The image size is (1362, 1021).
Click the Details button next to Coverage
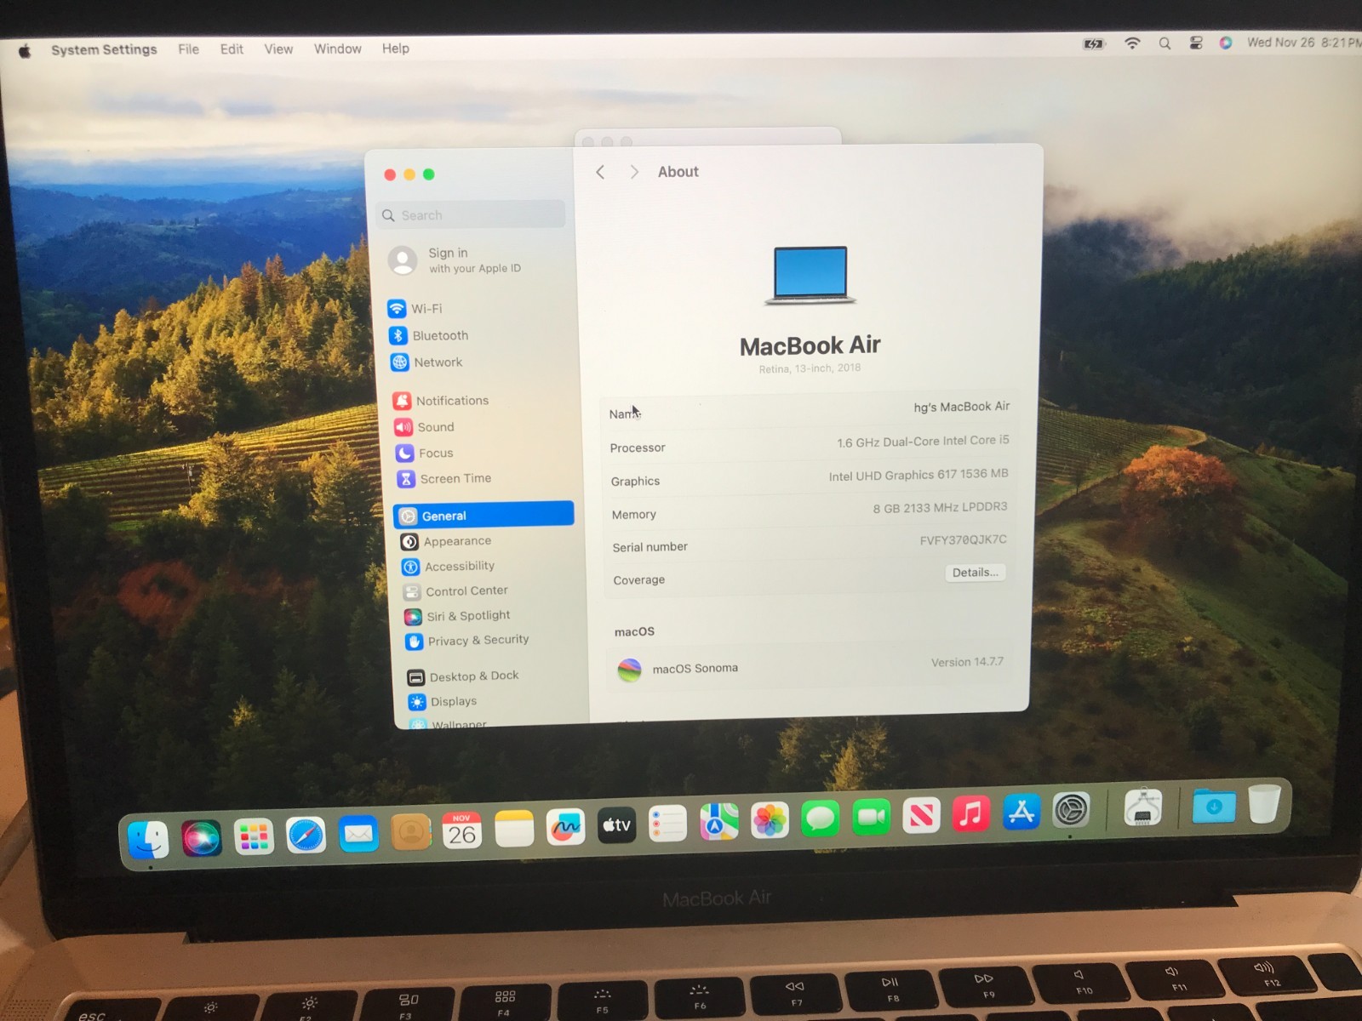click(x=975, y=572)
